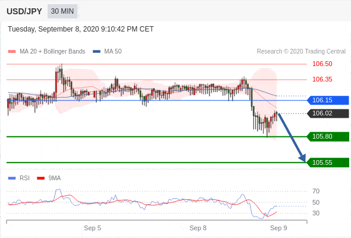Viewport: 351px width, 238px height.
Task: Click the pink MA 20 Bollinger legend swatch
Action: (x=12, y=52)
